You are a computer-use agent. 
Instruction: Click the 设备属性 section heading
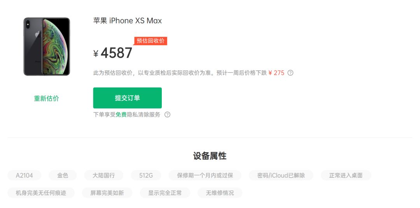tap(210, 156)
